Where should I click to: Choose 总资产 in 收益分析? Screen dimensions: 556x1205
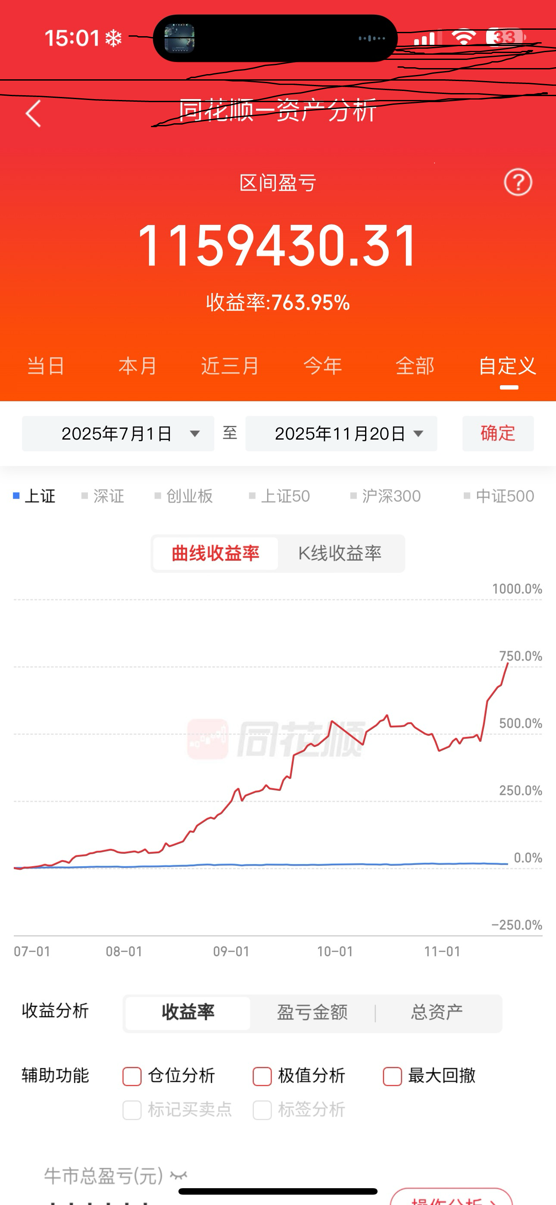pyautogui.click(x=437, y=1013)
